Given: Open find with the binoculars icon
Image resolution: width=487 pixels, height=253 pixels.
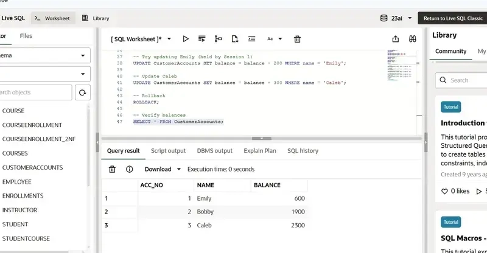Looking at the screenshot, I should coord(412,39).
